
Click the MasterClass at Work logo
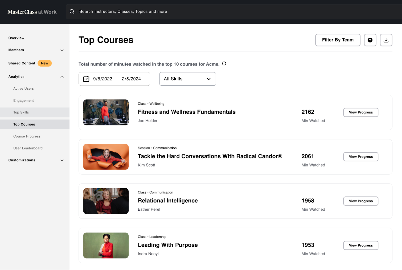tap(32, 12)
